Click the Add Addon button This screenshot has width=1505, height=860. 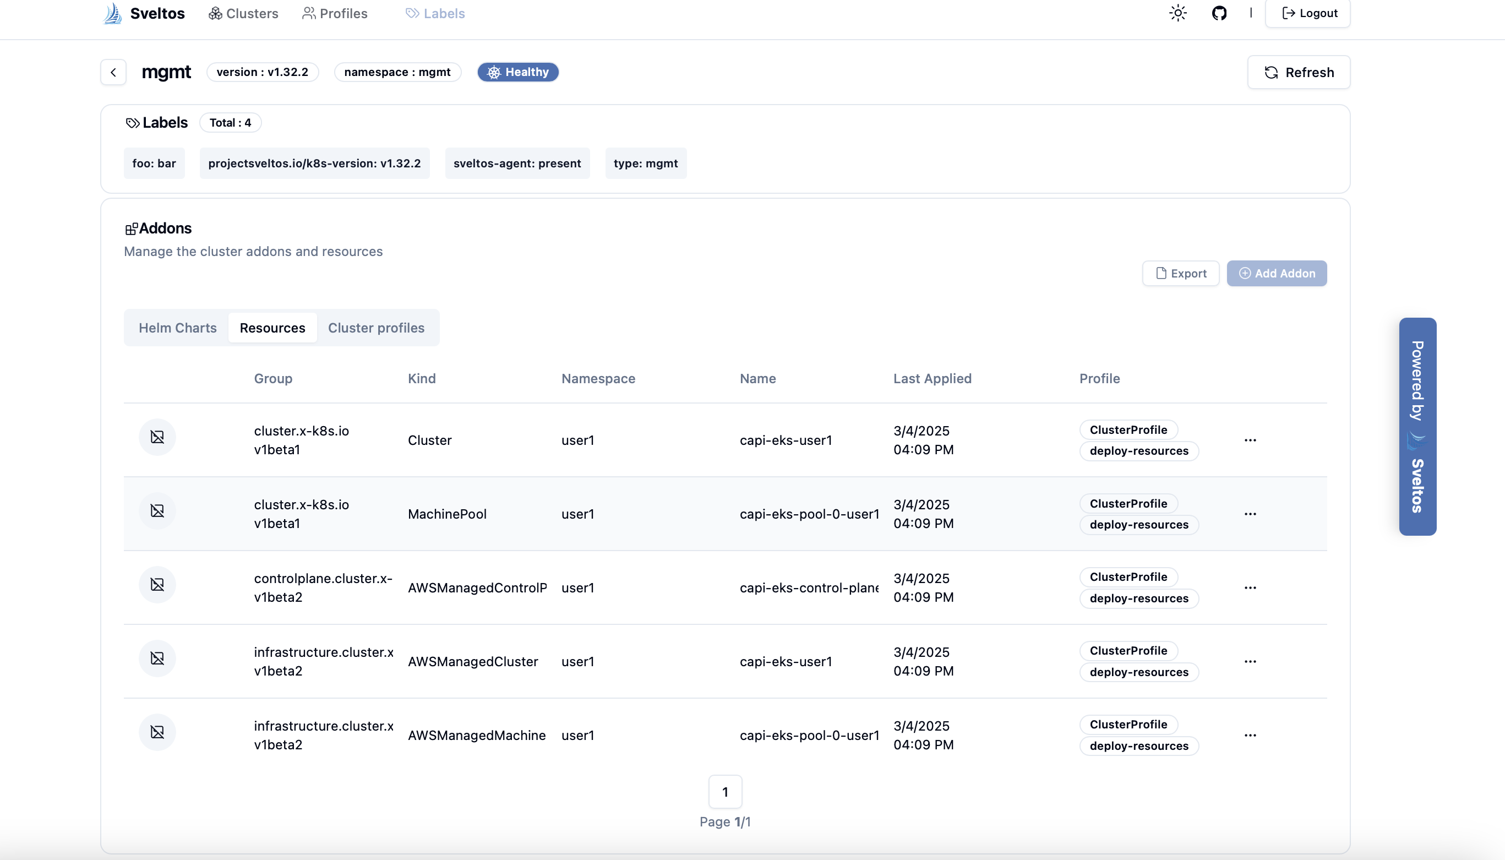(1278, 273)
